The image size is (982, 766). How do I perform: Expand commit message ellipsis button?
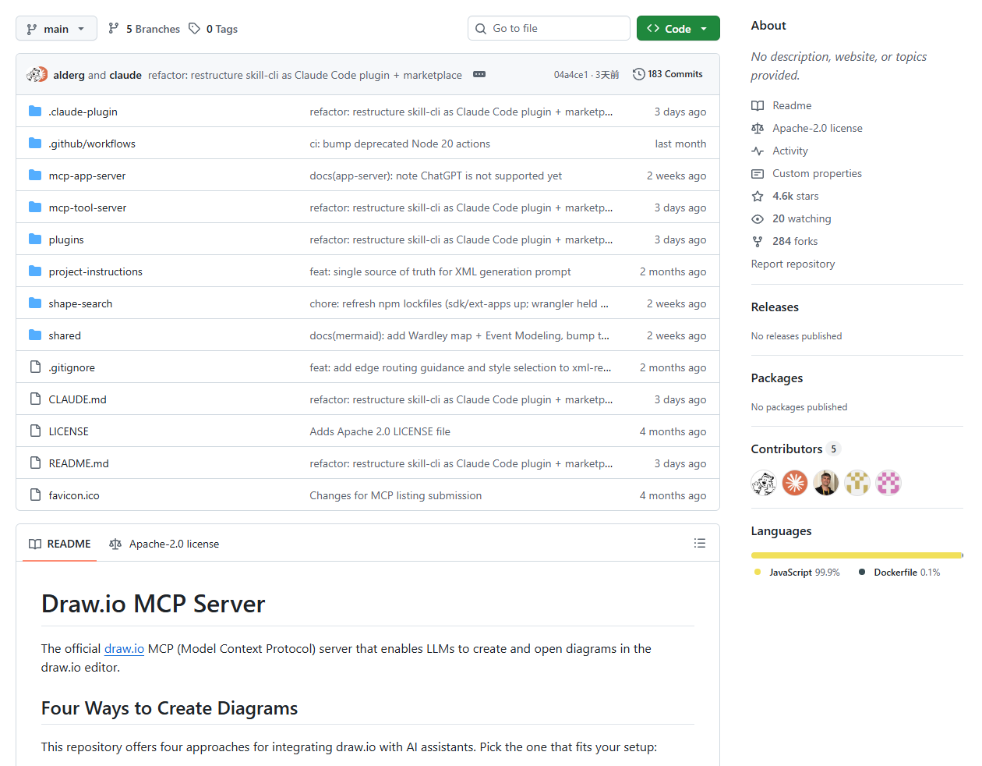479,74
